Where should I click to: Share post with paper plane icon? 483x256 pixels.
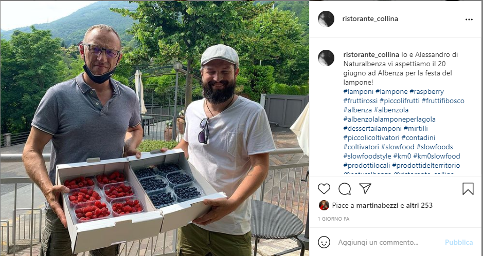click(x=365, y=188)
